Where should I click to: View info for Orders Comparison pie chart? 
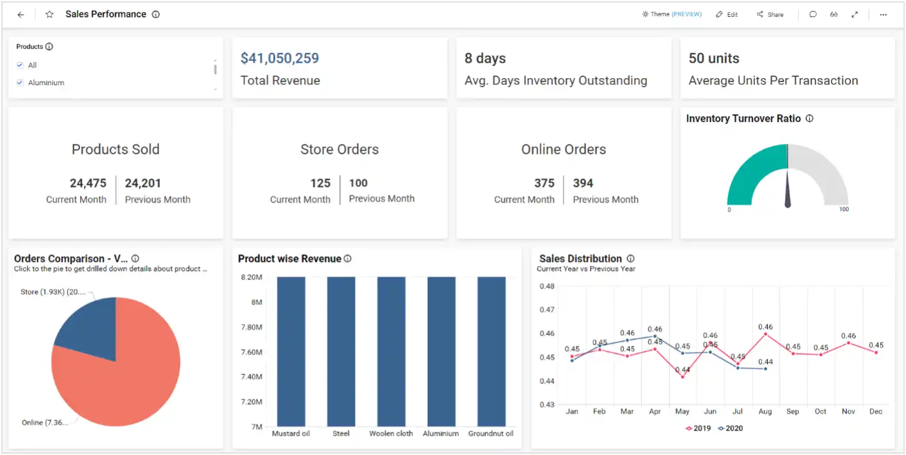point(135,258)
